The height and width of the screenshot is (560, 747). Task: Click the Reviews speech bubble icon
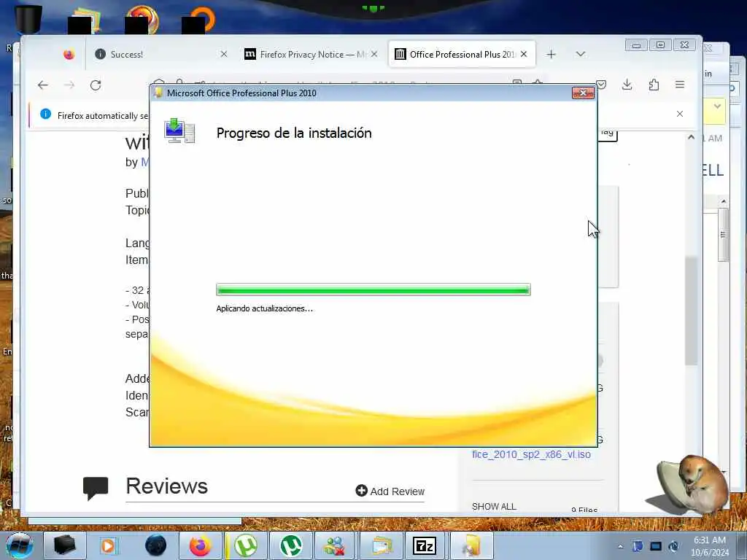pyautogui.click(x=96, y=488)
